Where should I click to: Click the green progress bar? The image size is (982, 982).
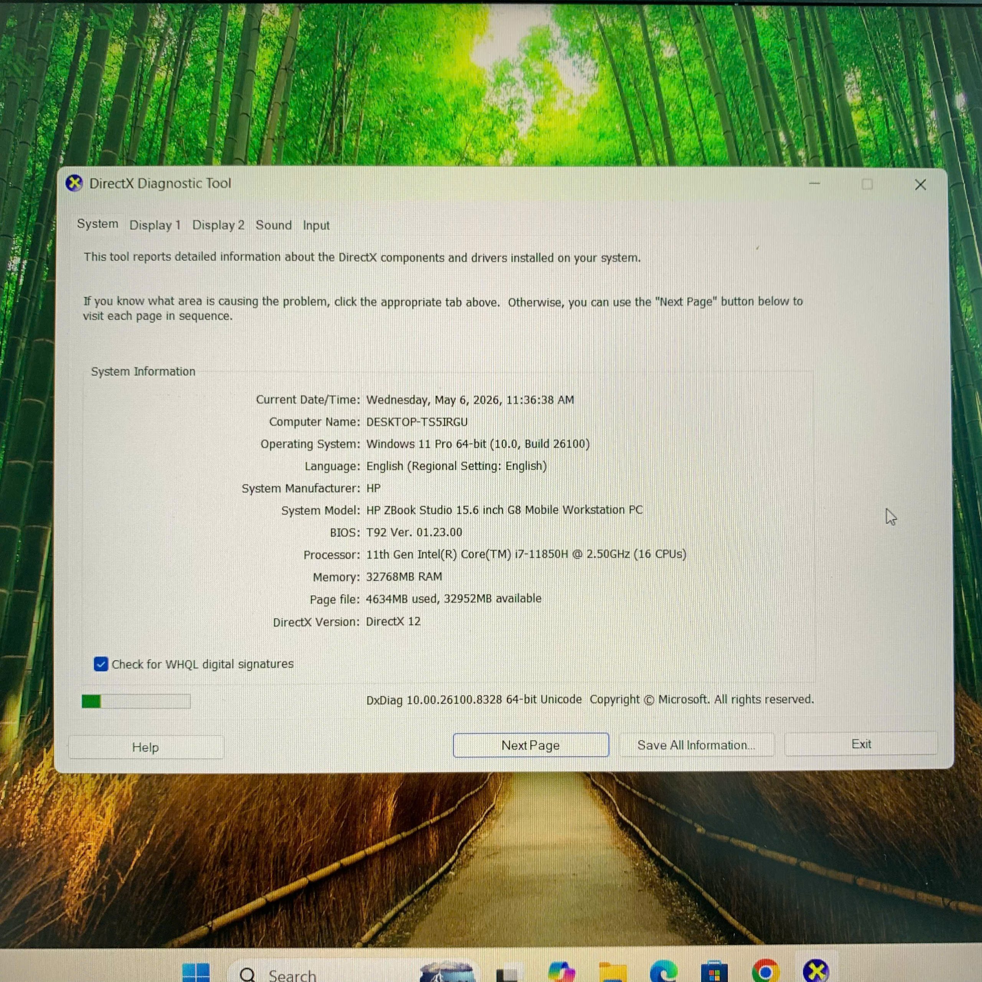136,702
